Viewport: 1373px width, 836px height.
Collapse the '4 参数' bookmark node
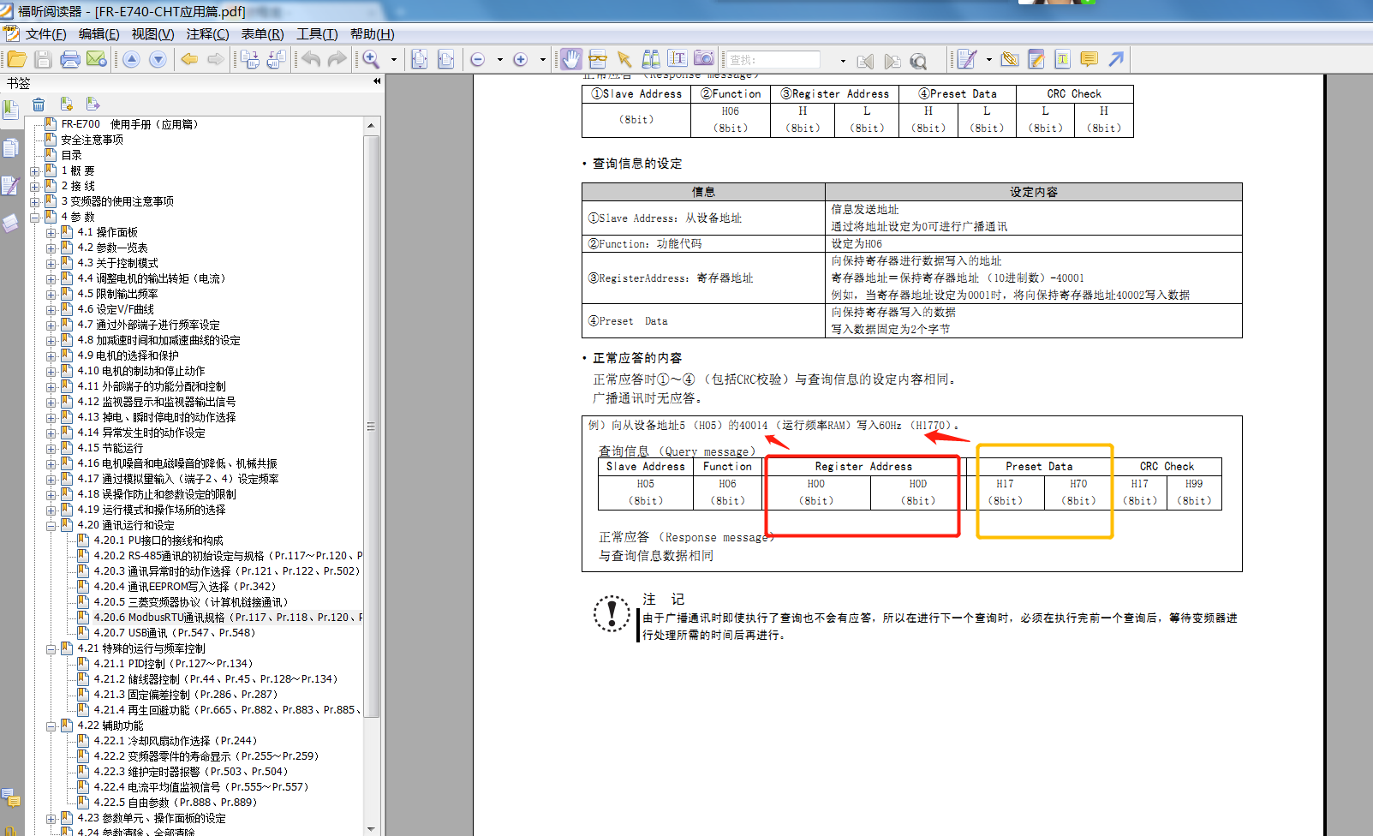point(35,218)
